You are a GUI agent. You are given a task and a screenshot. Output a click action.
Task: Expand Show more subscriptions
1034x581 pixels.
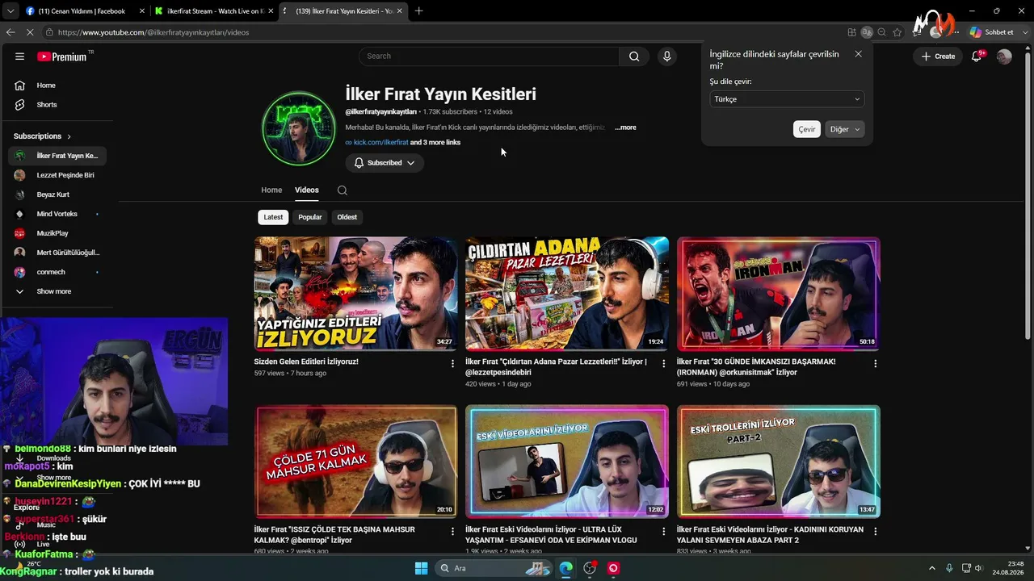[x=54, y=291]
